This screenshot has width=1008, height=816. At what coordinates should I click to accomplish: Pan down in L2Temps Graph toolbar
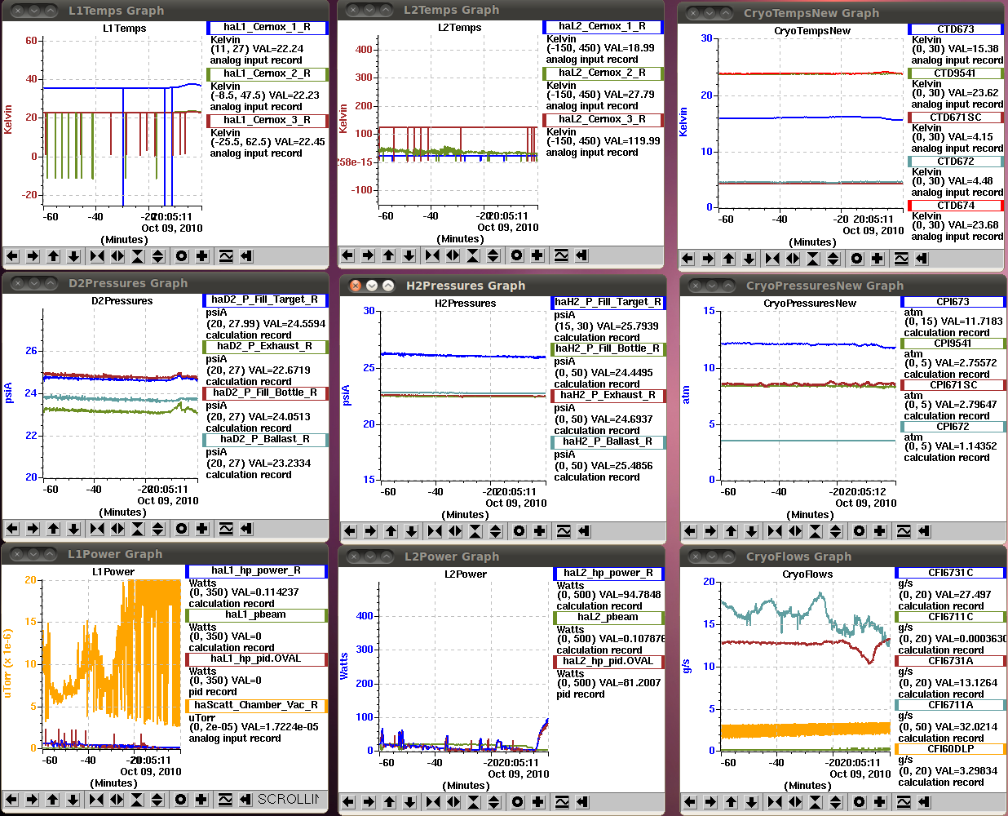(x=409, y=255)
